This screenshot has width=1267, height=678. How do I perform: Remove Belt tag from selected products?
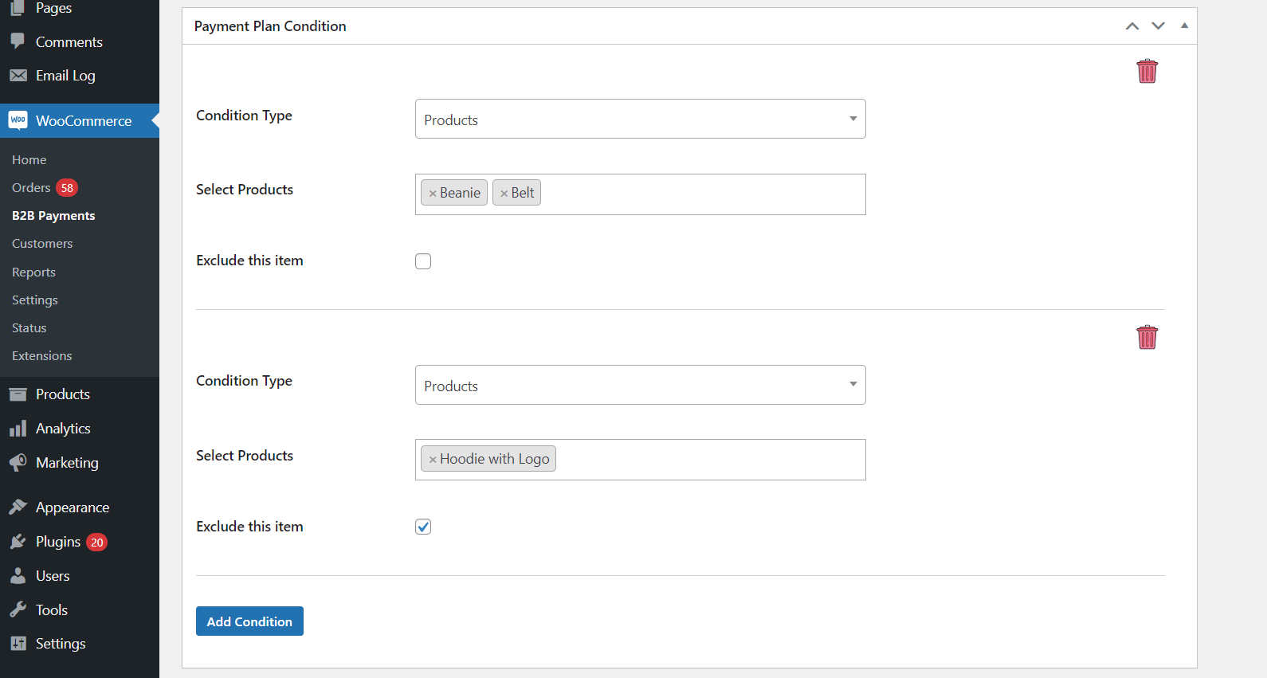504,194
